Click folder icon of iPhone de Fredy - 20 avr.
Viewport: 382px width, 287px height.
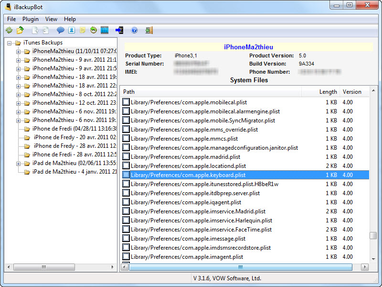click(27, 138)
